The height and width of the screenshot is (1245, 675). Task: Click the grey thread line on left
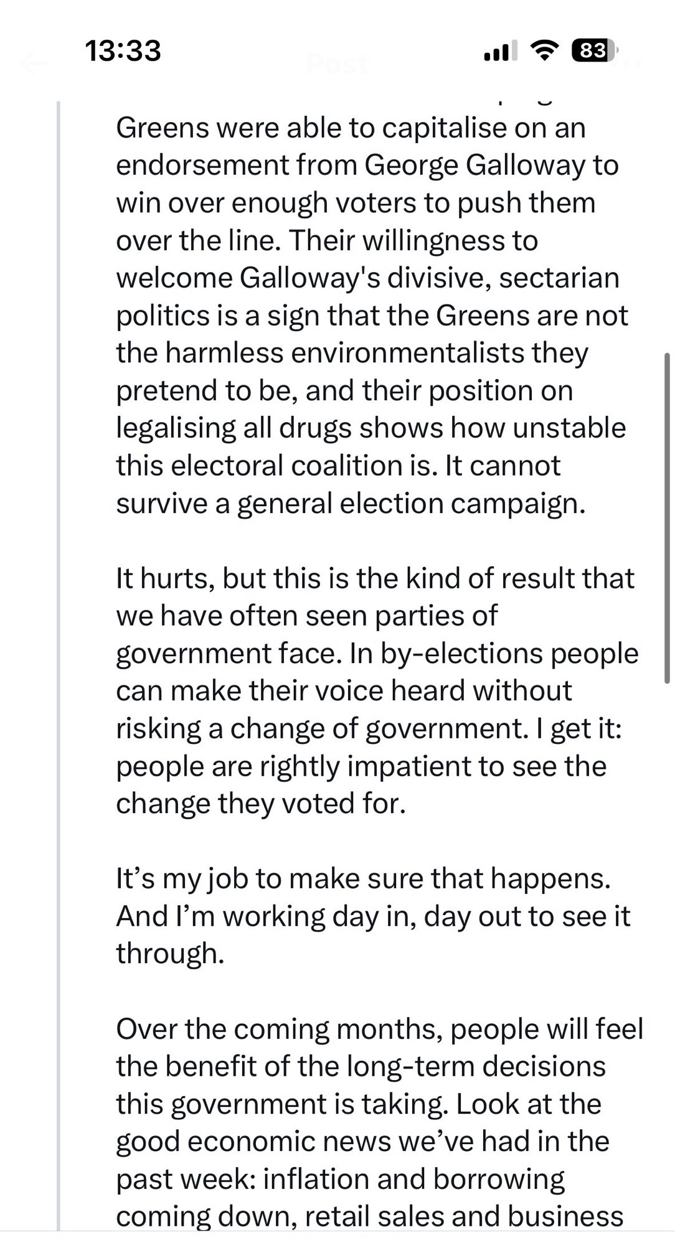[x=59, y=622]
